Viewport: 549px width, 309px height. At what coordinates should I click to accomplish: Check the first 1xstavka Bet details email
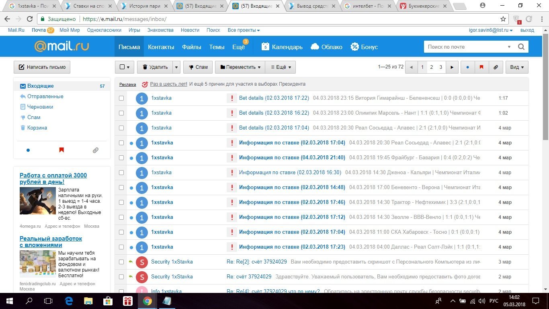[121, 98]
